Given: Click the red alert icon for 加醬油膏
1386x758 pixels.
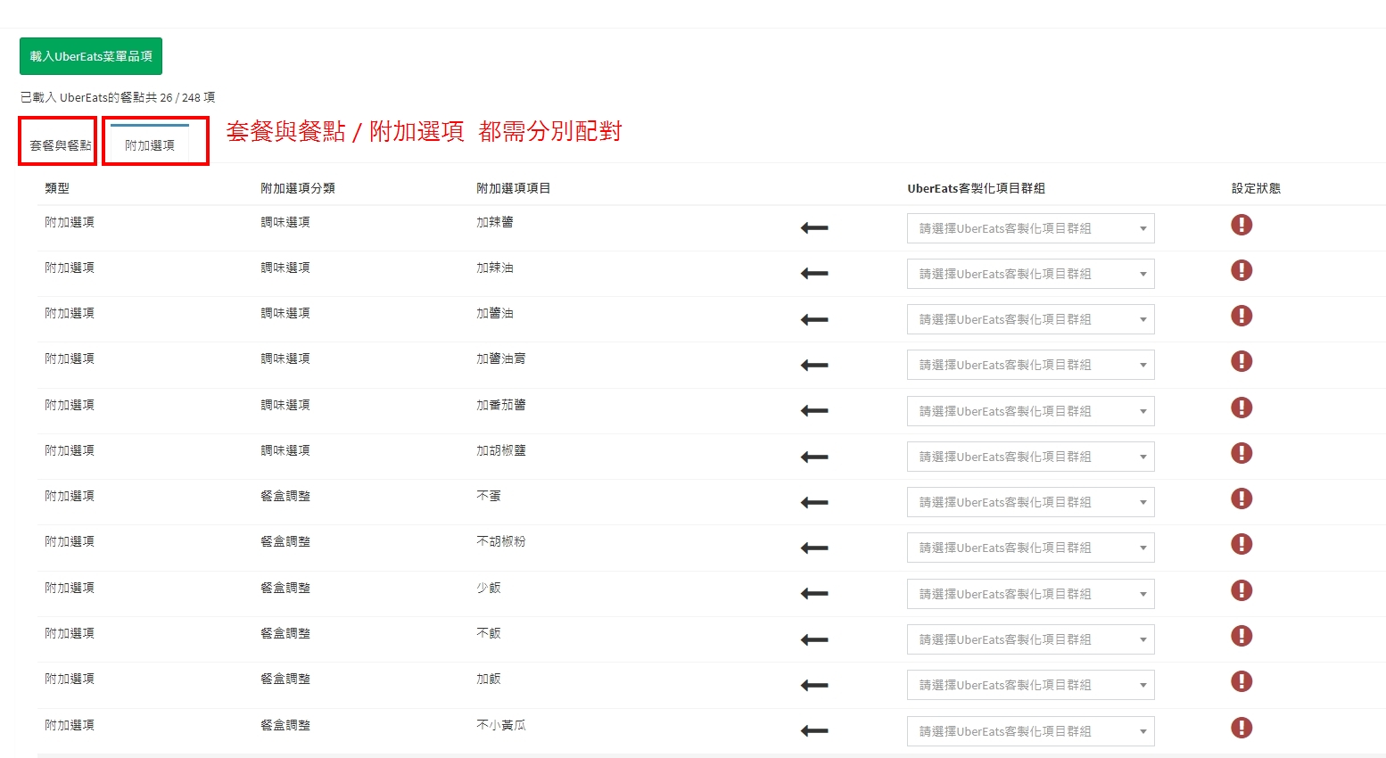Looking at the screenshot, I should point(1241,361).
